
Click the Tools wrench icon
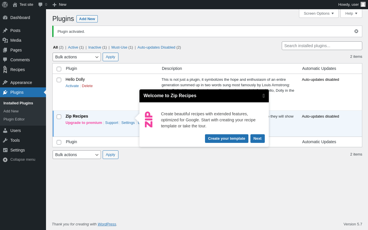coord(5,140)
